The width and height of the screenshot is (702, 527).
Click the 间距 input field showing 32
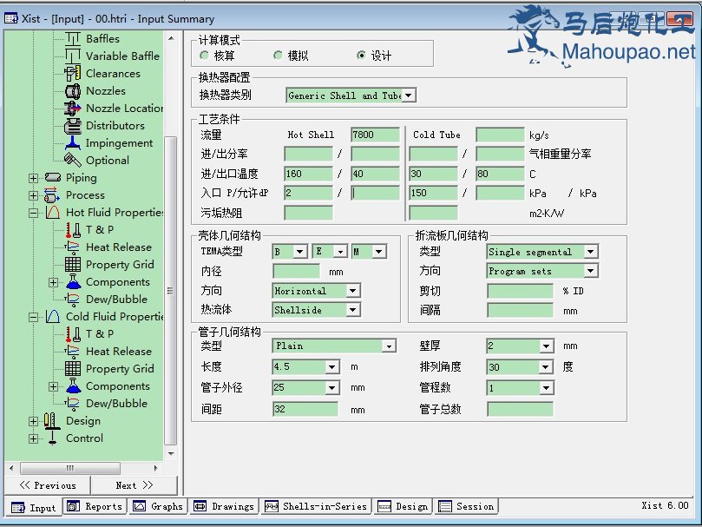(306, 409)
